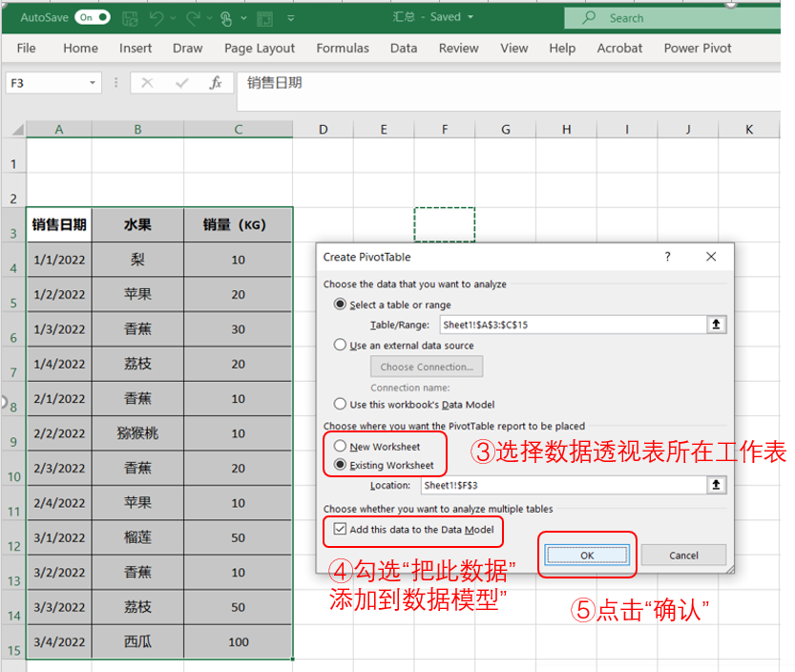The image size is (795, 672).
Task: Switch to the Draw ribbon tab
Action: [x=188, y=48]
